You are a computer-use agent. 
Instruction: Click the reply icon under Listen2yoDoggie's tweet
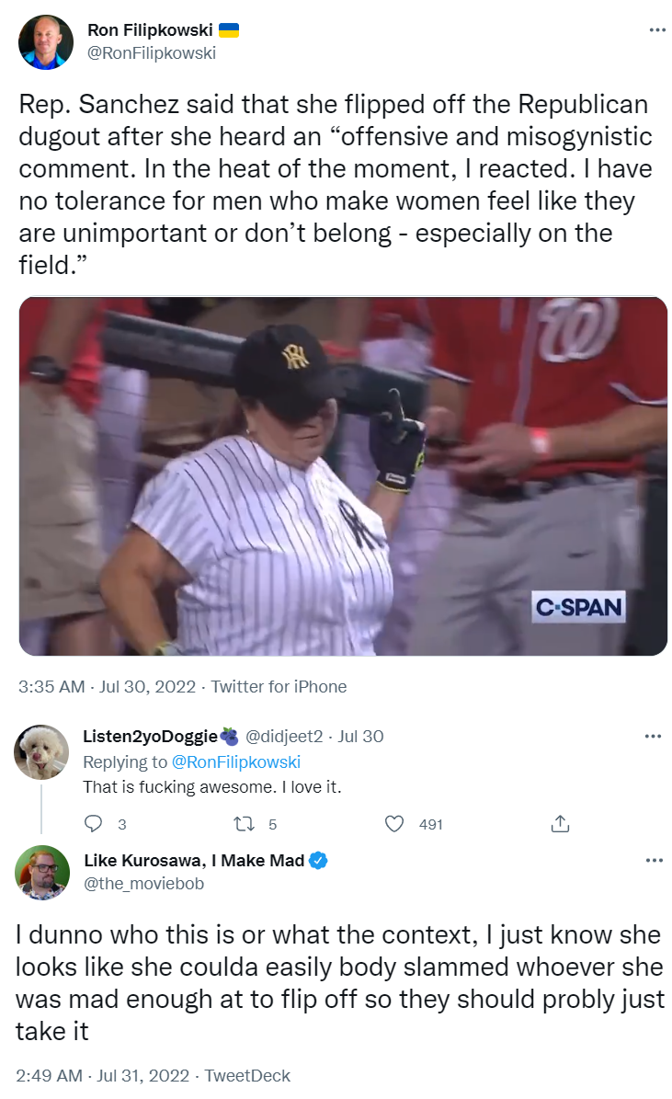93,823
